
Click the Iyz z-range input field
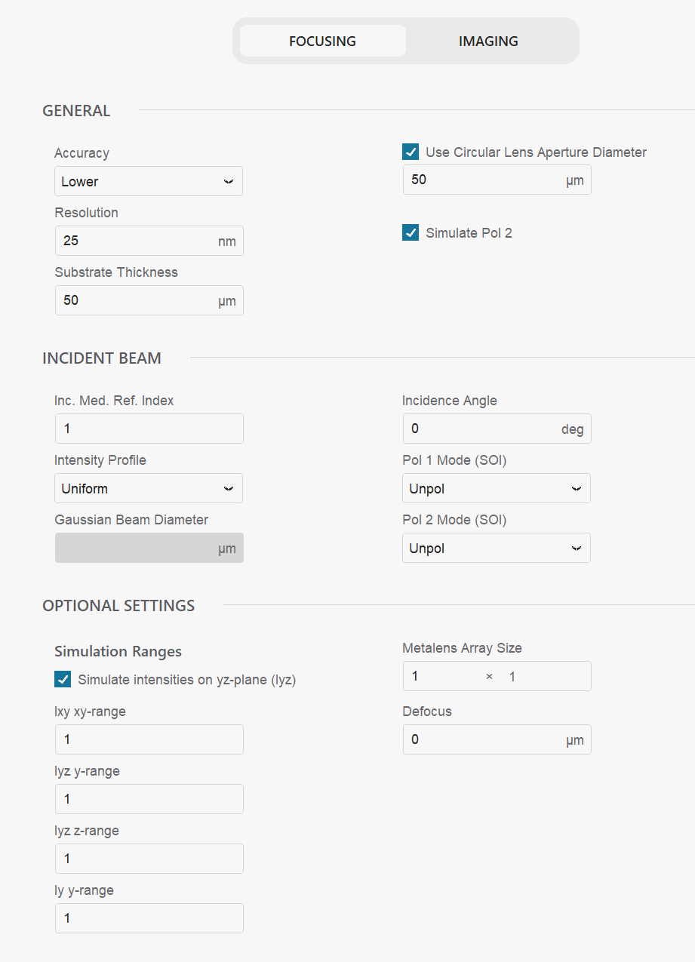pos(149,859)
